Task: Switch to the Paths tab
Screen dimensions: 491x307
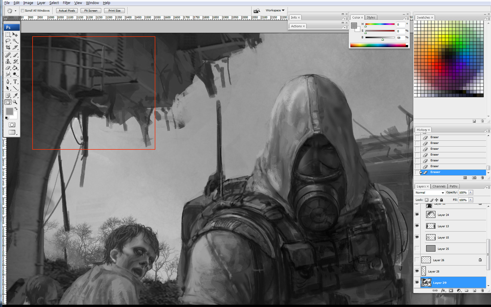Action: pyautogui.click(x=454, y=186)
